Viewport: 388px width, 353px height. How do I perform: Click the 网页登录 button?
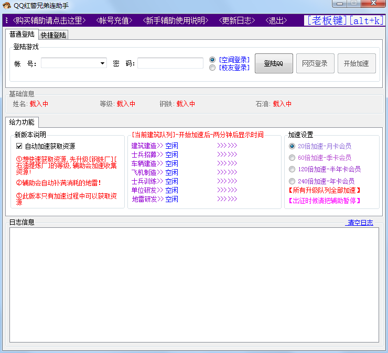pos(315,63)
